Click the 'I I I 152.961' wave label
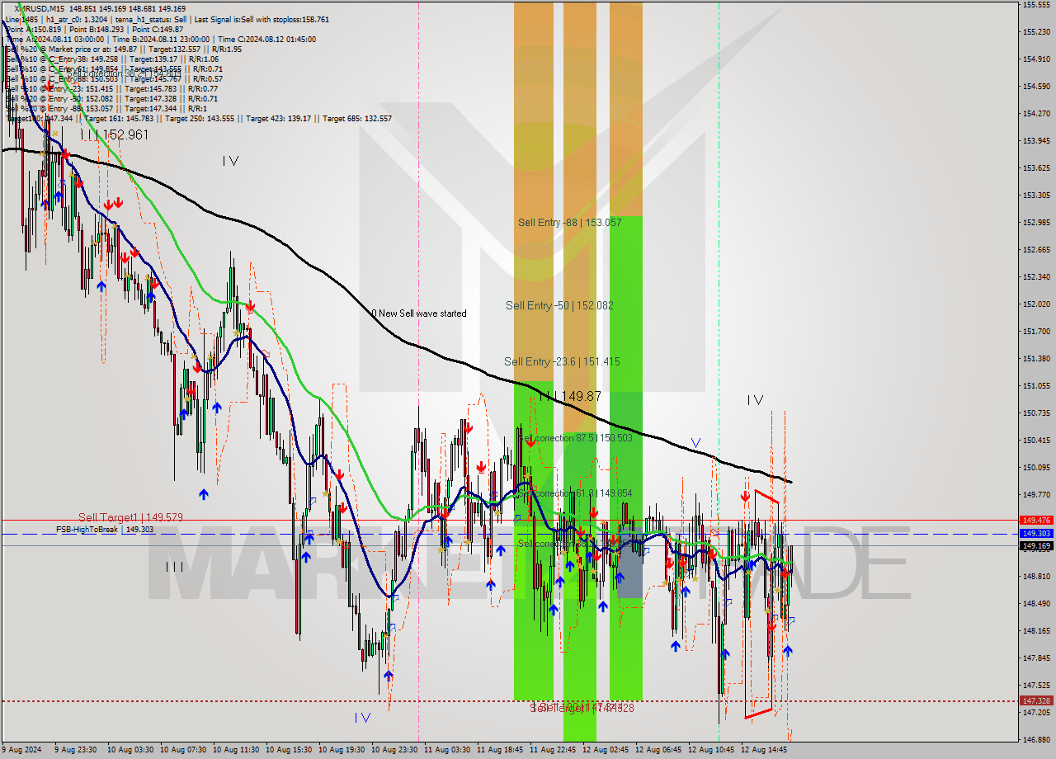 [x=115, y=134]
